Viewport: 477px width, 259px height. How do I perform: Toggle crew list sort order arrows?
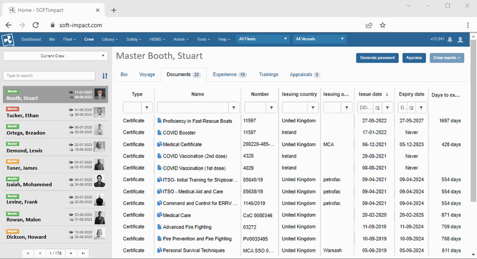pos(104,76)
